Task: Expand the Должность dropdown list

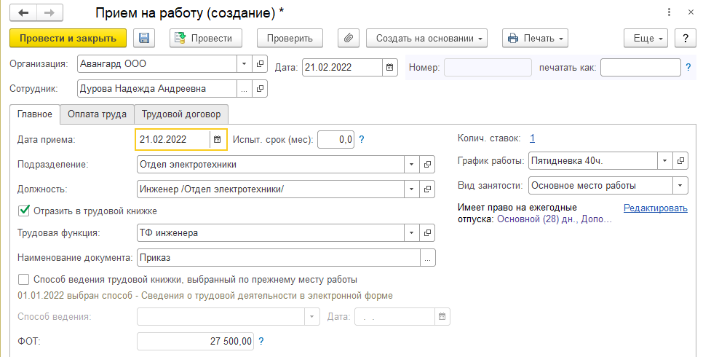Action: tap(412, 189)
